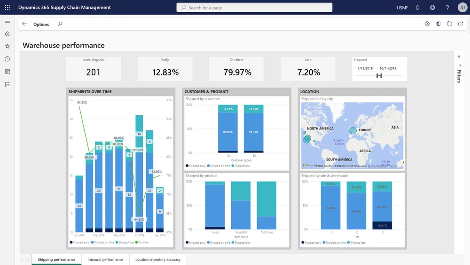Open the settings gear icon
The width and height of the screenshot is (470, 265).
point(432,8)
